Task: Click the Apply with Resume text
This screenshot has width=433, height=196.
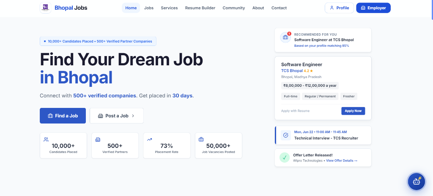Action: click(x=295, y=111)
